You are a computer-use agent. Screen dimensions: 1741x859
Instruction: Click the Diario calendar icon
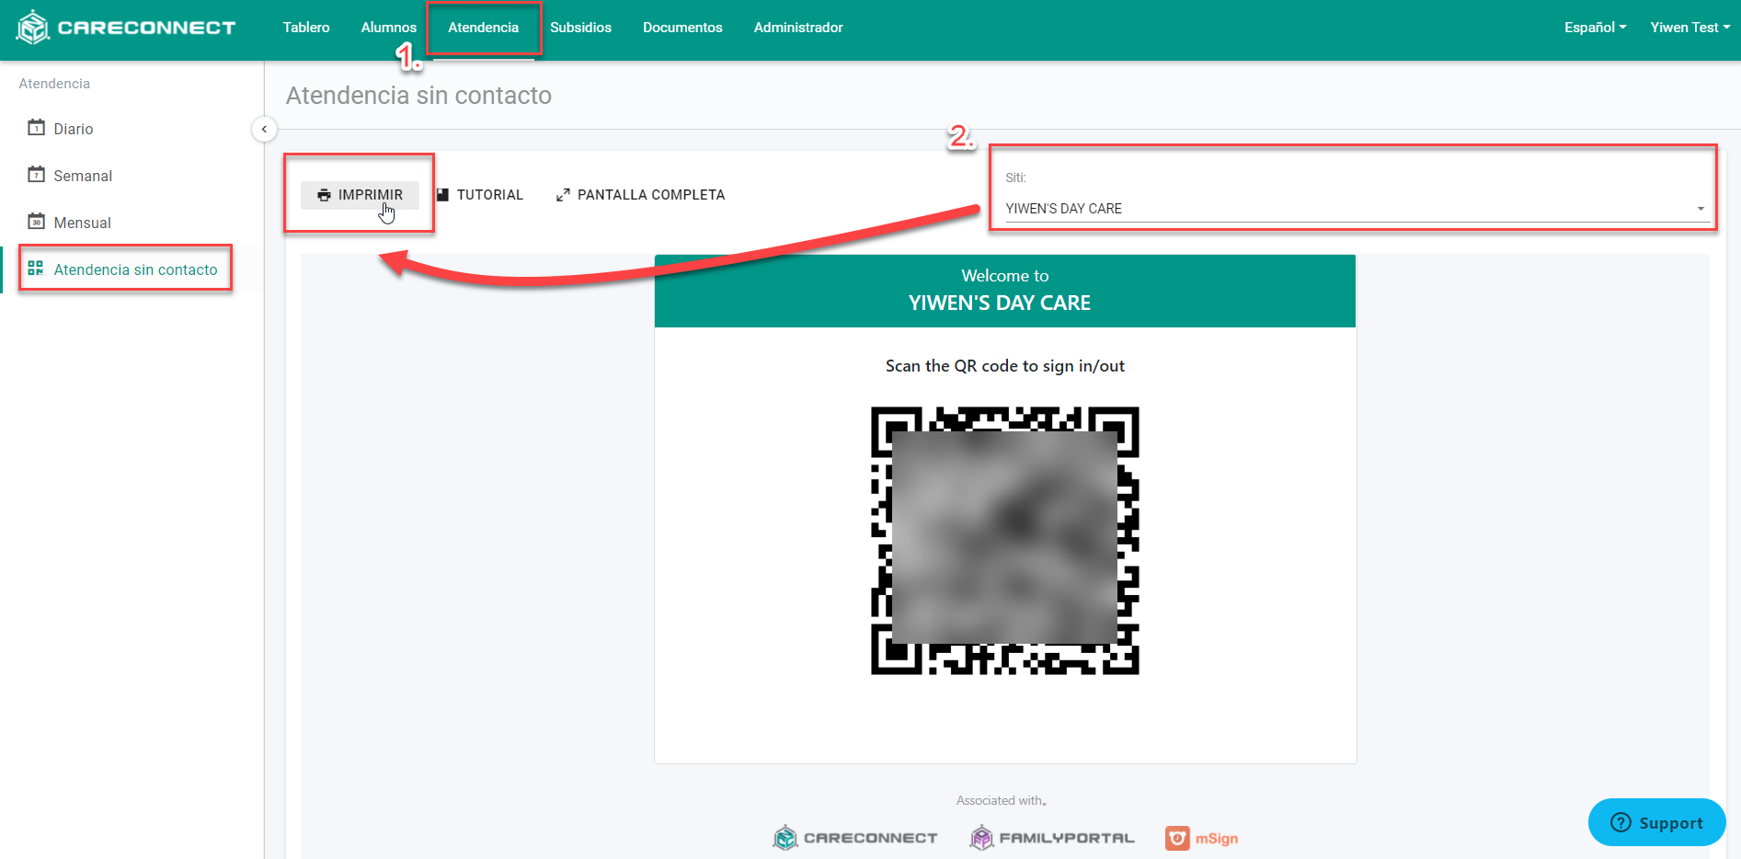pyautogui.click(x=36, y=128)
